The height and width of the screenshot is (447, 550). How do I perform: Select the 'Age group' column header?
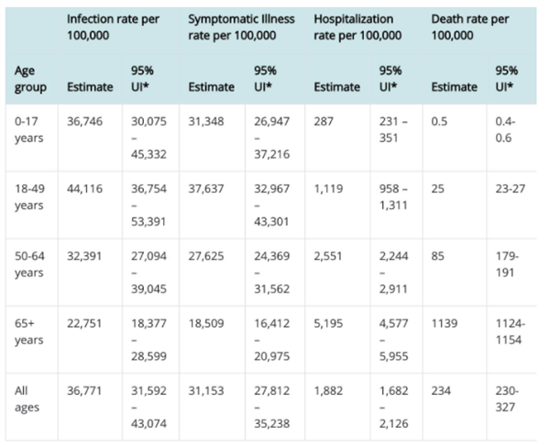[x=30, y=79]
